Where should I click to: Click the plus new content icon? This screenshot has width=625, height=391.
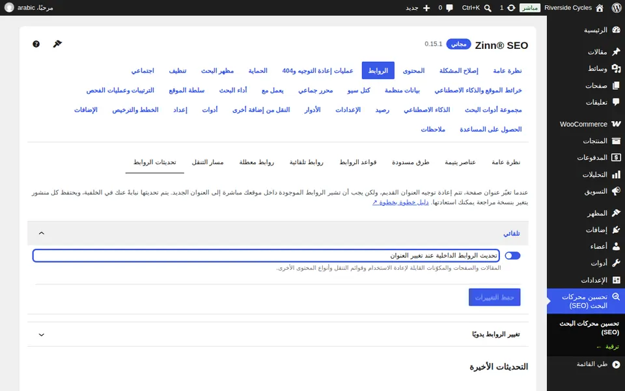coord(426,8)
